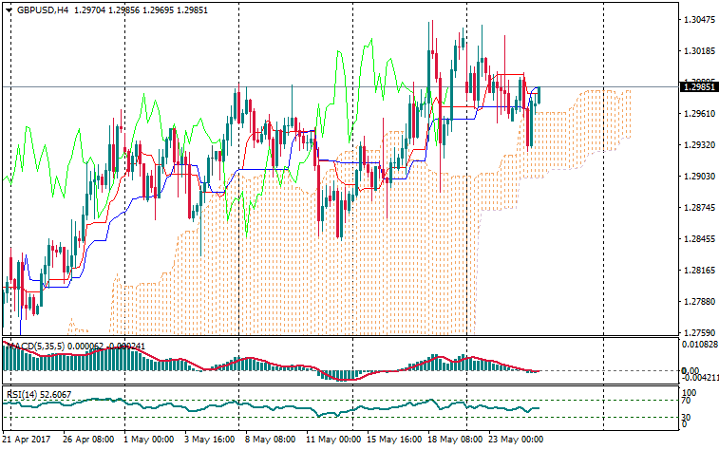Click the 15 May 16:00 time label

tap(393, 441)
